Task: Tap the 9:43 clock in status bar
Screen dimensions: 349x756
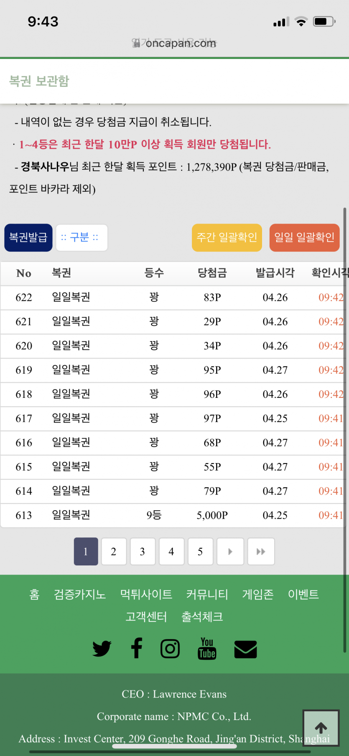Action: click(x=43, y=21)
